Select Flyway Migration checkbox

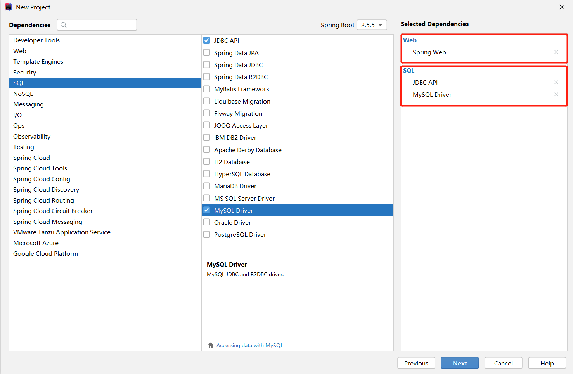pyautogui.click(x=207, y=113)
